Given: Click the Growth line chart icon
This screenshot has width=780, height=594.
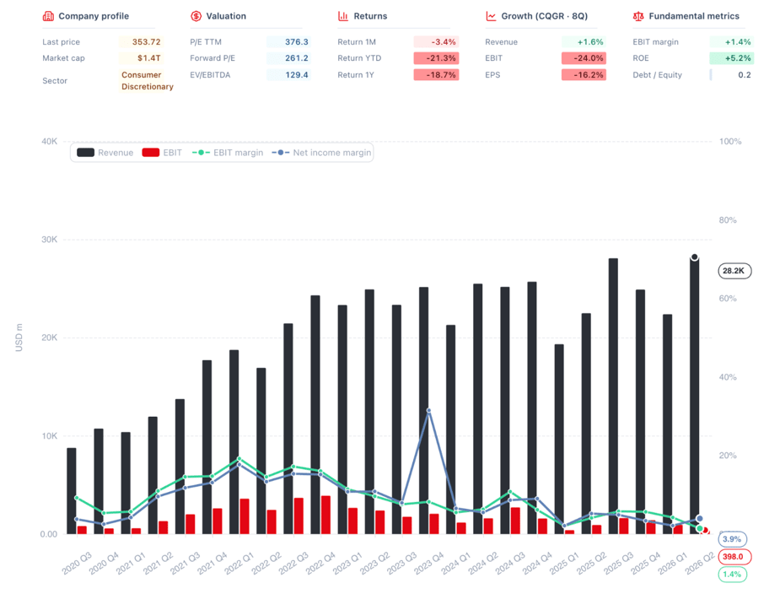Looking at the screenshot, I should click(491, 16).
